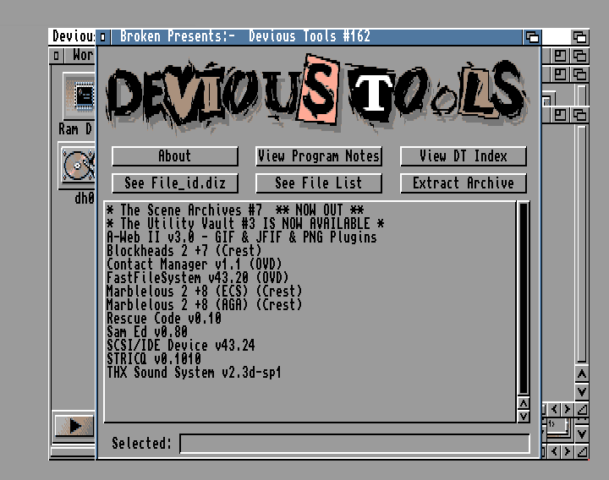This screenshot has height=480, width=609.
Task: Choose Blockheads 2 +7 (Crest) in list
Action: pos(184,251)
